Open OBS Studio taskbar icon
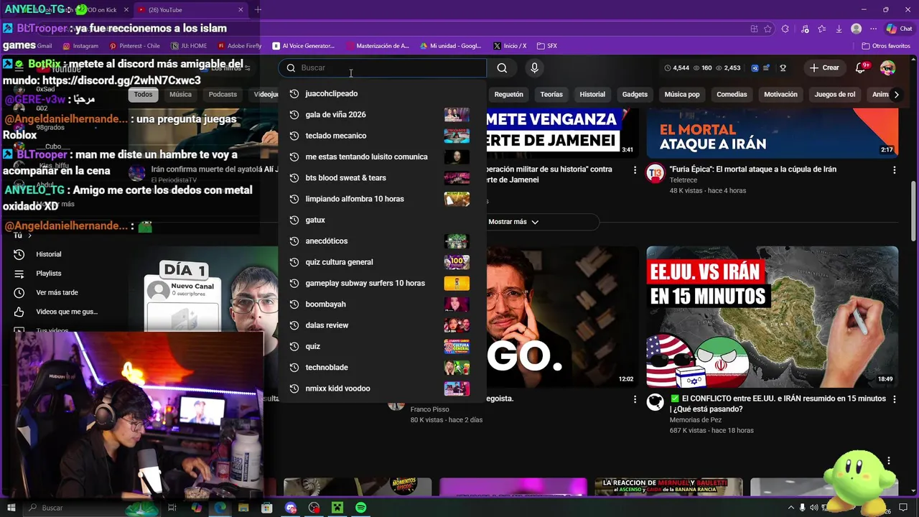 pos(314,508)
